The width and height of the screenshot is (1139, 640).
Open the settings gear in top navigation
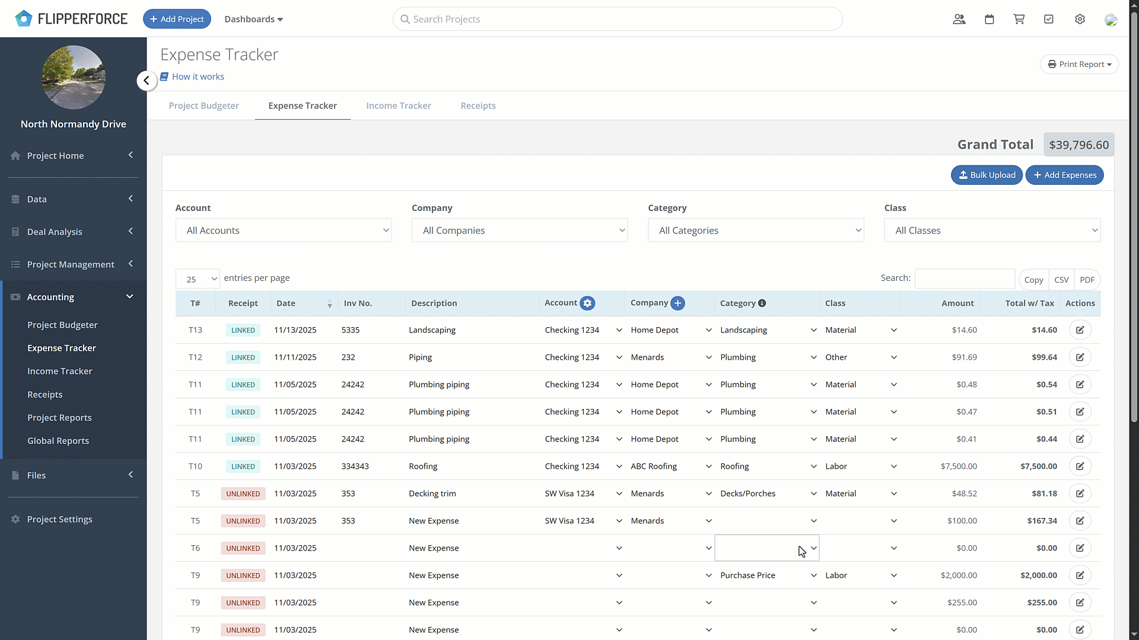(x=1080, y=18)
